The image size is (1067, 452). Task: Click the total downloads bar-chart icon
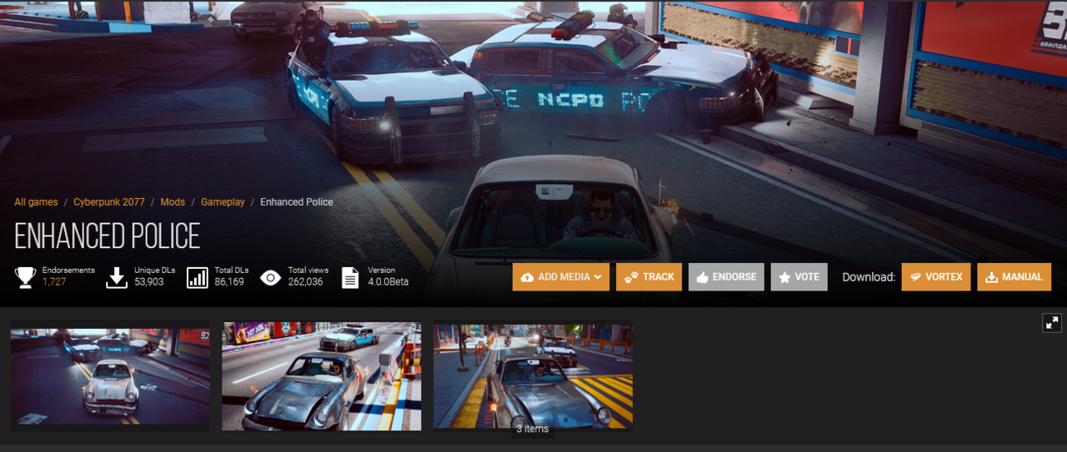click(198, 277)
